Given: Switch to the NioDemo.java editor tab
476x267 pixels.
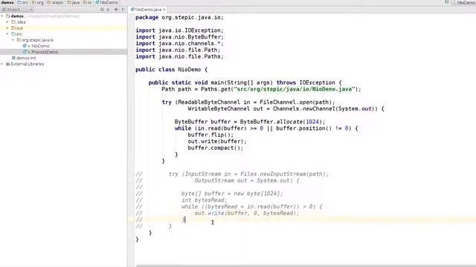Looking at the screenshot, I should [148, 10].
